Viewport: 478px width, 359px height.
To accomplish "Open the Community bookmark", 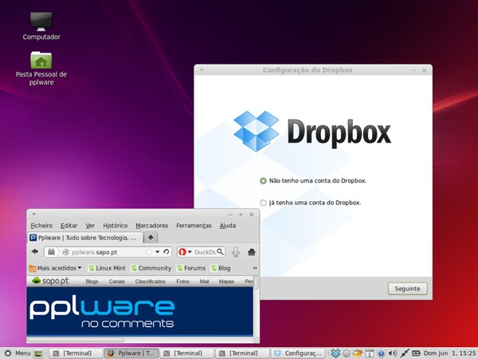I will pyautogui.click(x=151, y=268).
